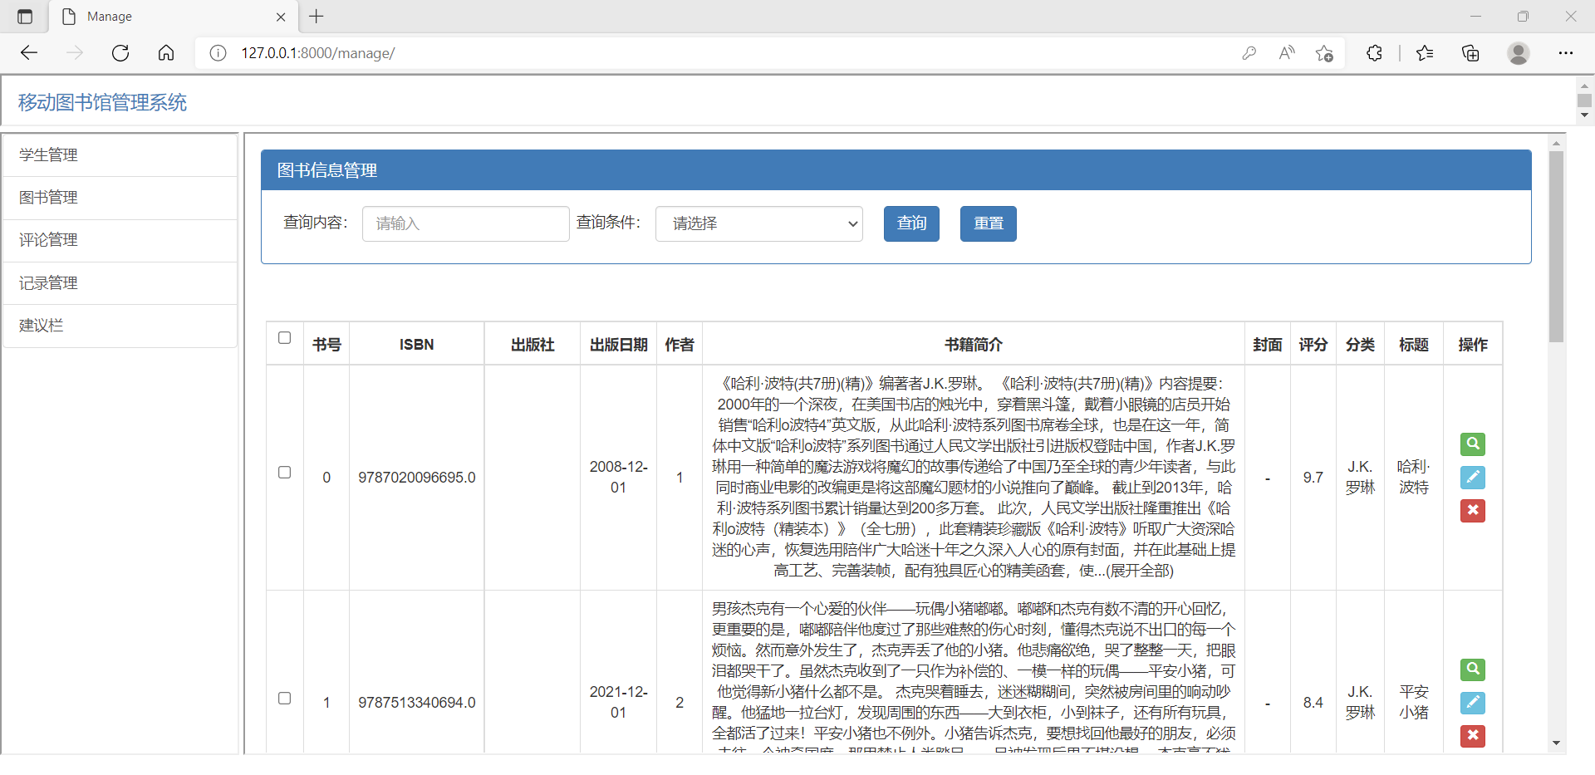Open browser extensions menu

click(1374, 53)
